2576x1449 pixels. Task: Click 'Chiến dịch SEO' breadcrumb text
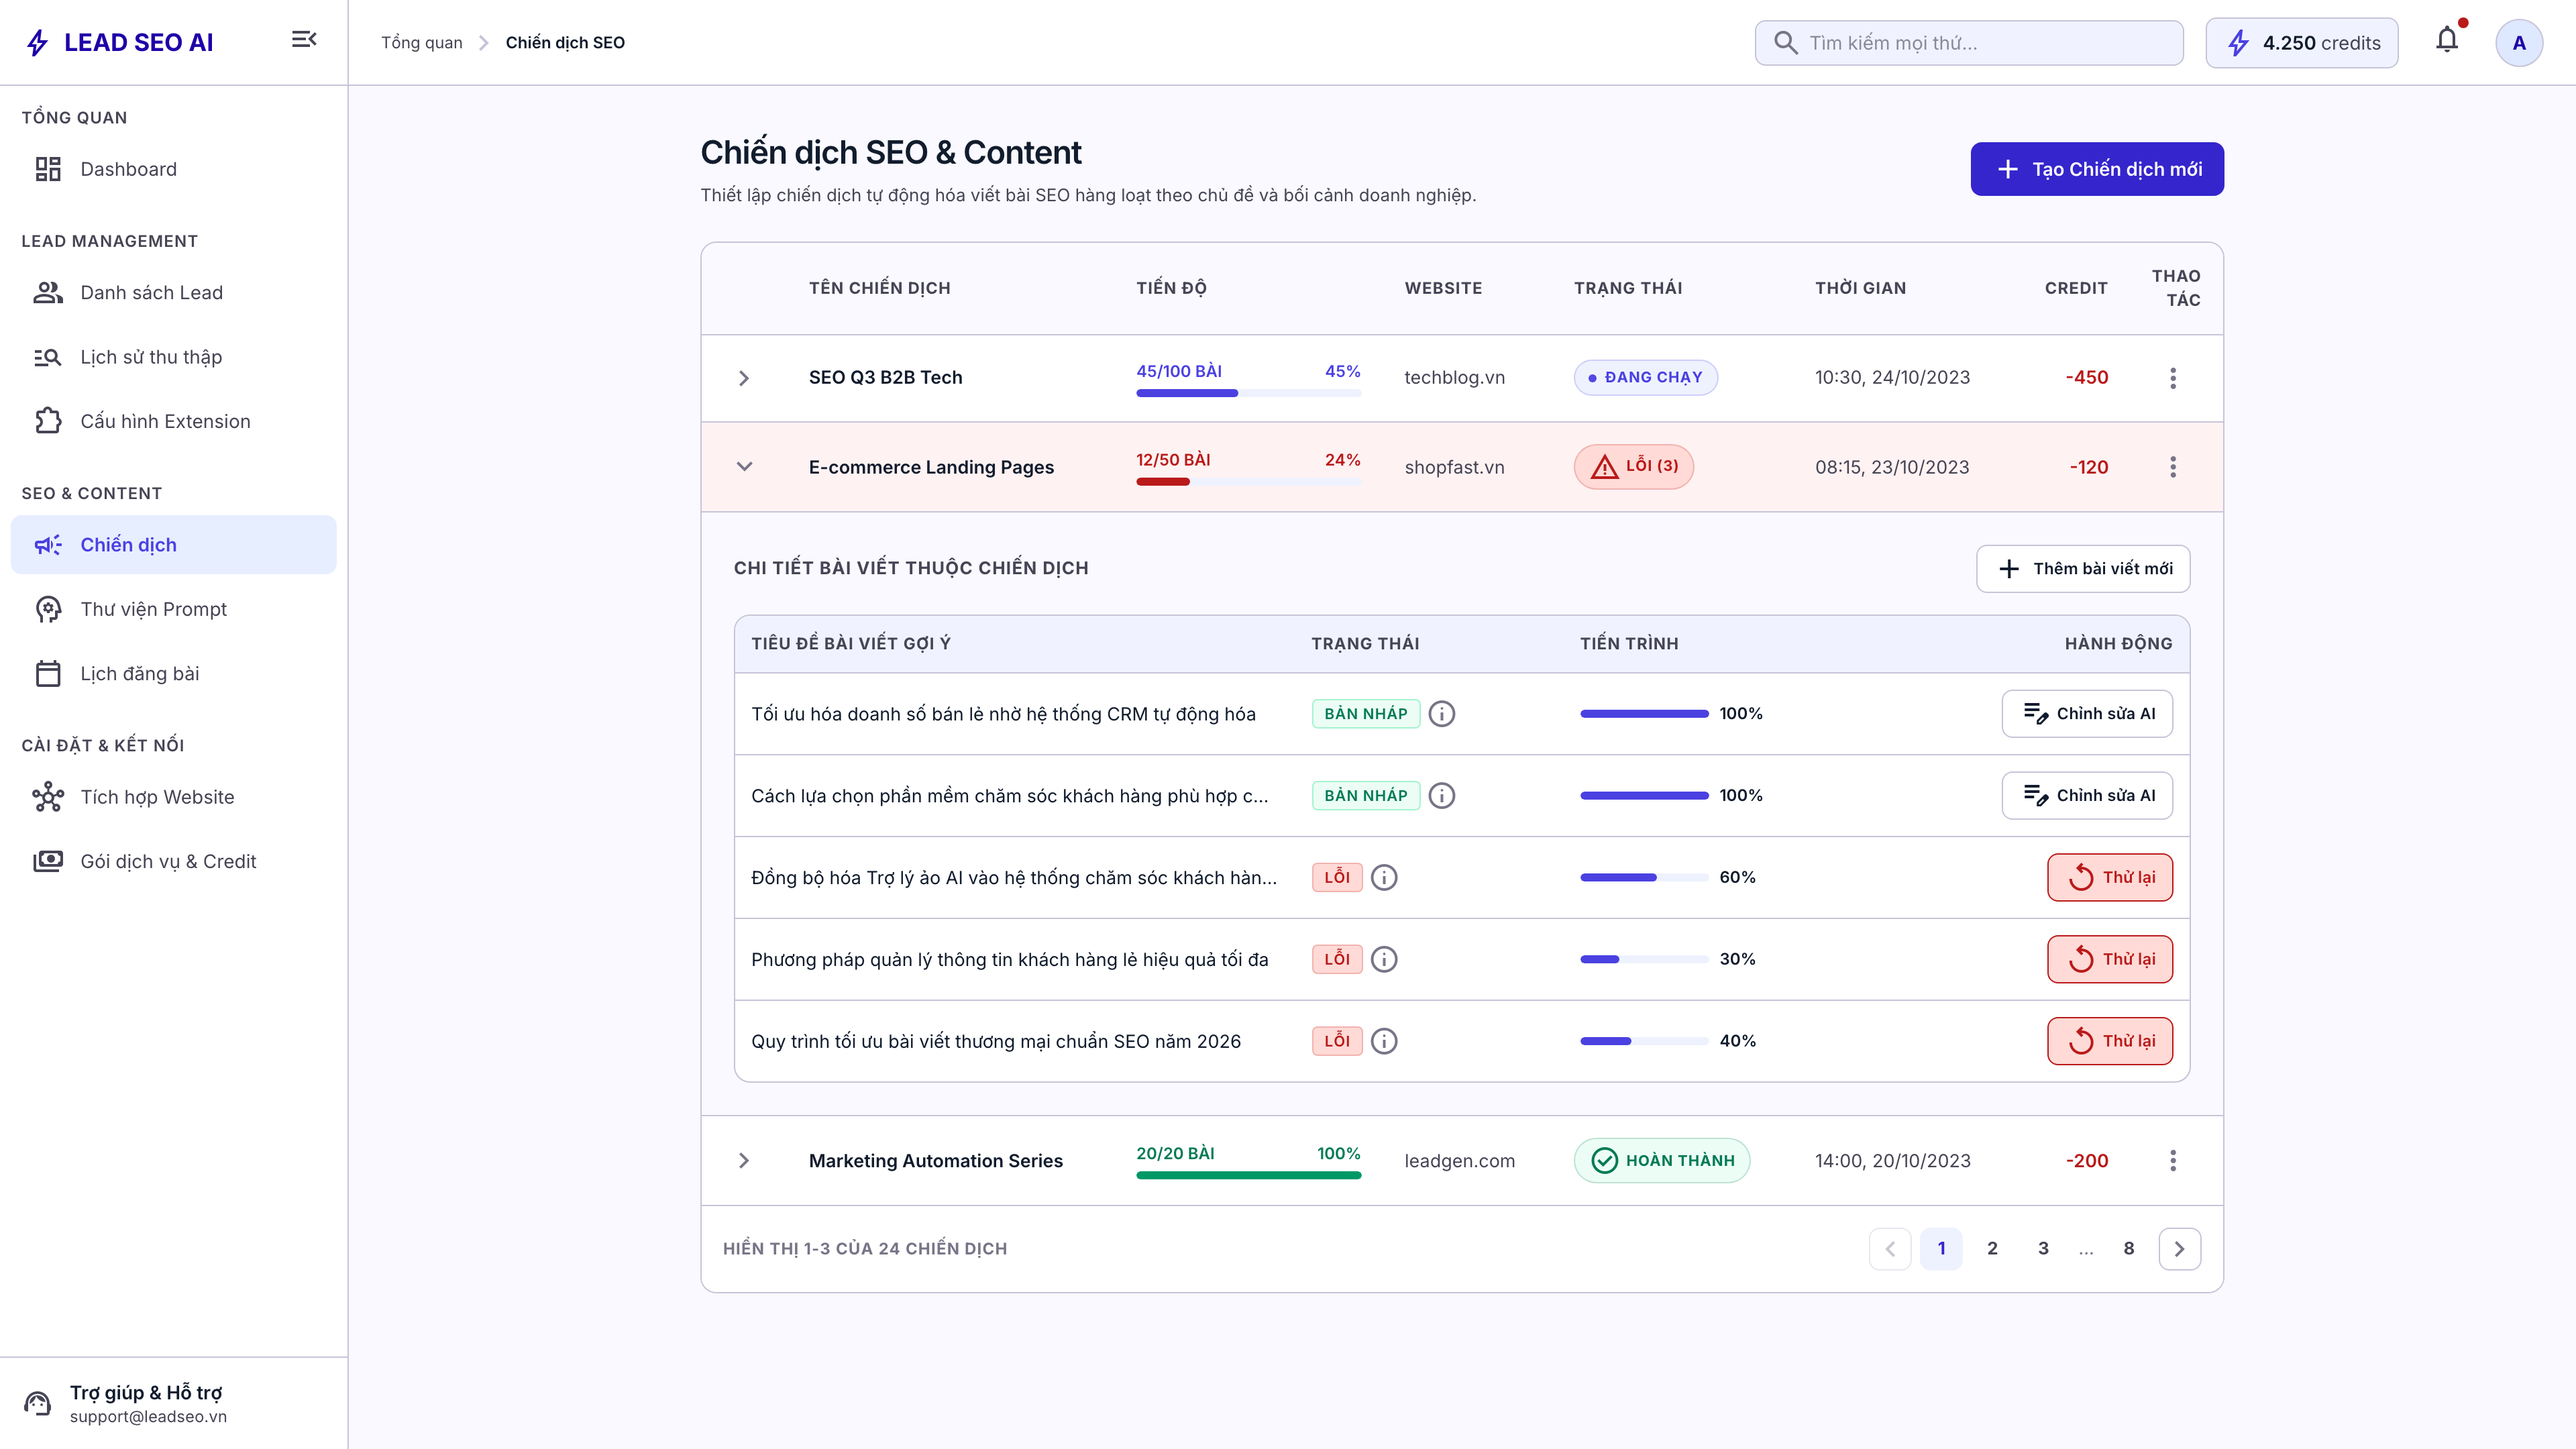565,42
